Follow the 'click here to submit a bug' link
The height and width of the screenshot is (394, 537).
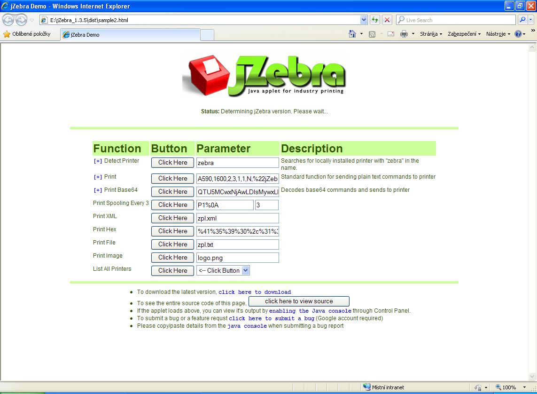[x=272, y=318]
